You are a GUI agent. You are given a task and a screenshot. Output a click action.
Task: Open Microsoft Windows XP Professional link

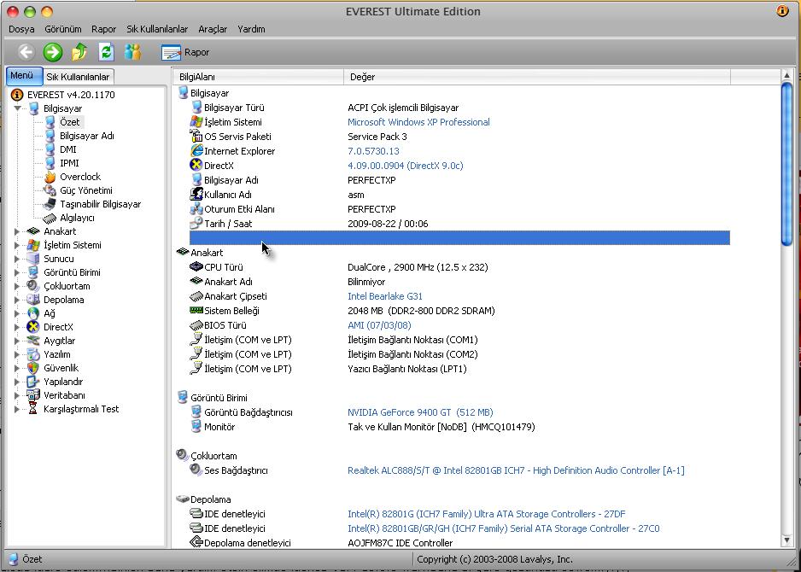click(418, 122)
